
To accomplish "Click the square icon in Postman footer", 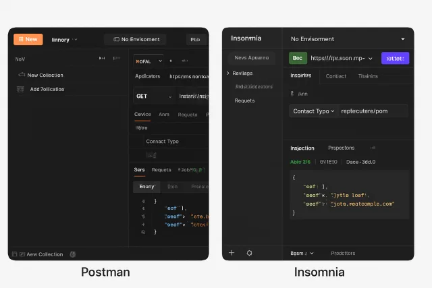I will 15,254.
